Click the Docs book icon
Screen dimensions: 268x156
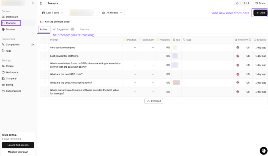coord(256,3)
